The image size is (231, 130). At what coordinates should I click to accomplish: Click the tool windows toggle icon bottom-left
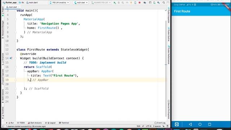tap(3, 126)
